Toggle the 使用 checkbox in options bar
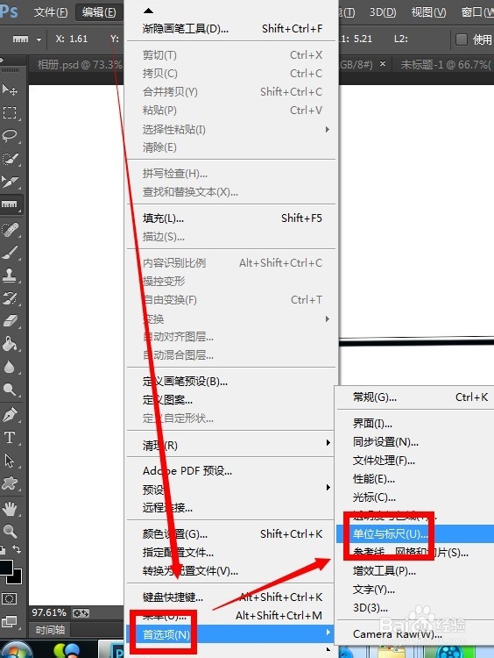The width and height of the screenshot is (494, 658). (x=462, y=39)
